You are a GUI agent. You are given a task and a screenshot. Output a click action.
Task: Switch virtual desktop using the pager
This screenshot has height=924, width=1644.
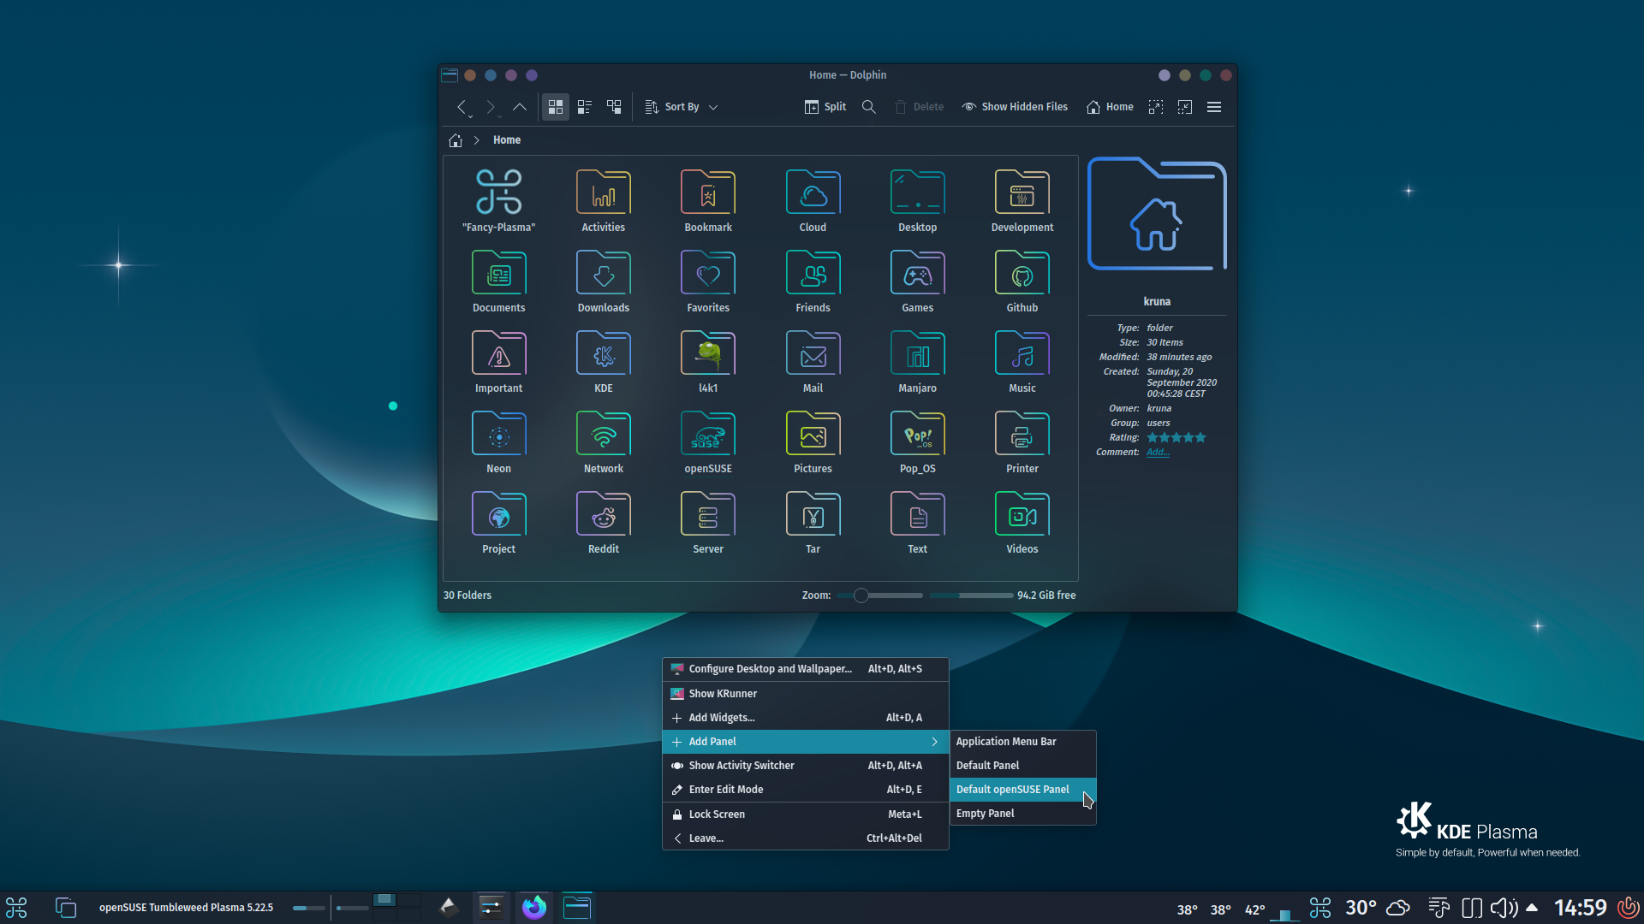coord(396,908)
